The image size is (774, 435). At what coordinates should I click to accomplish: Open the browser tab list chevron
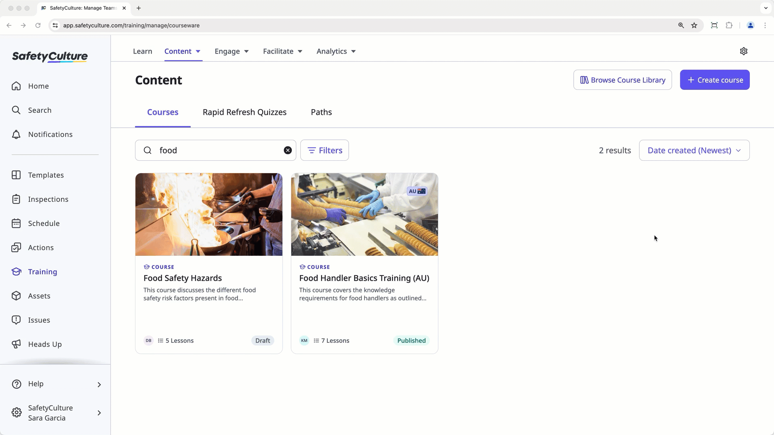tap(766, 8)
